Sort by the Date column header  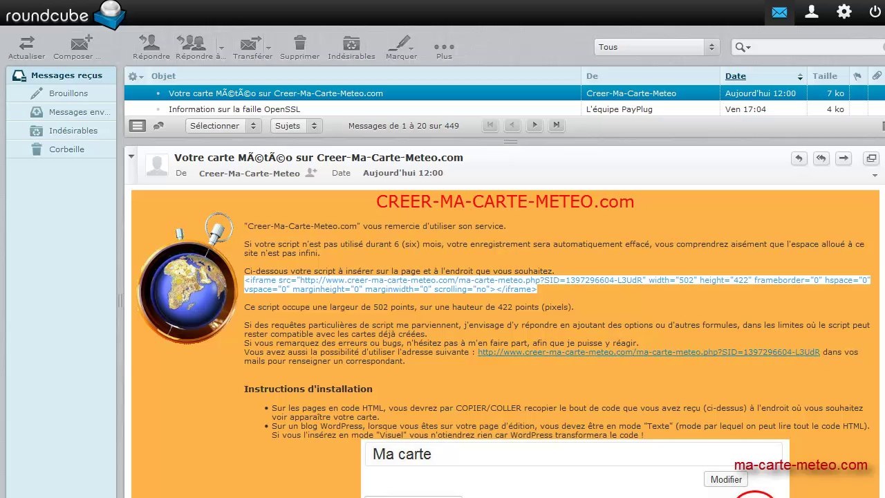pos(735,76)
